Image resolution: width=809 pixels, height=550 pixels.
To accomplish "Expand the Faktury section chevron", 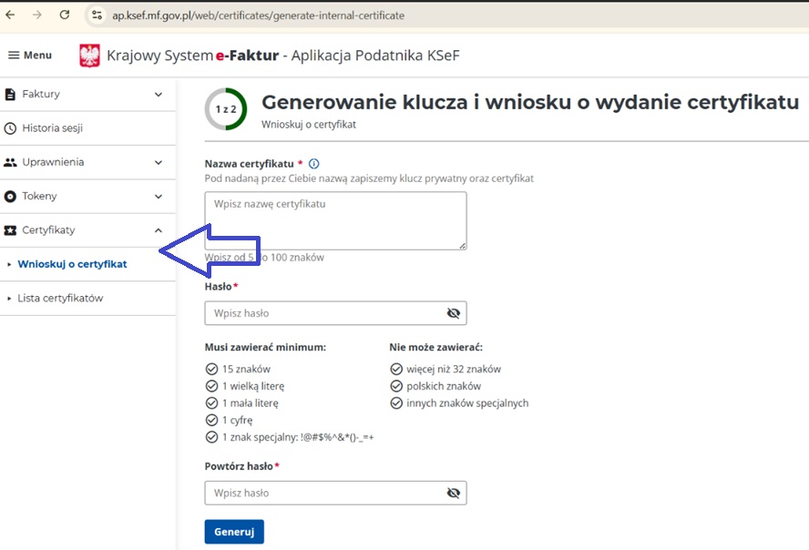I will tap(159, 95).
